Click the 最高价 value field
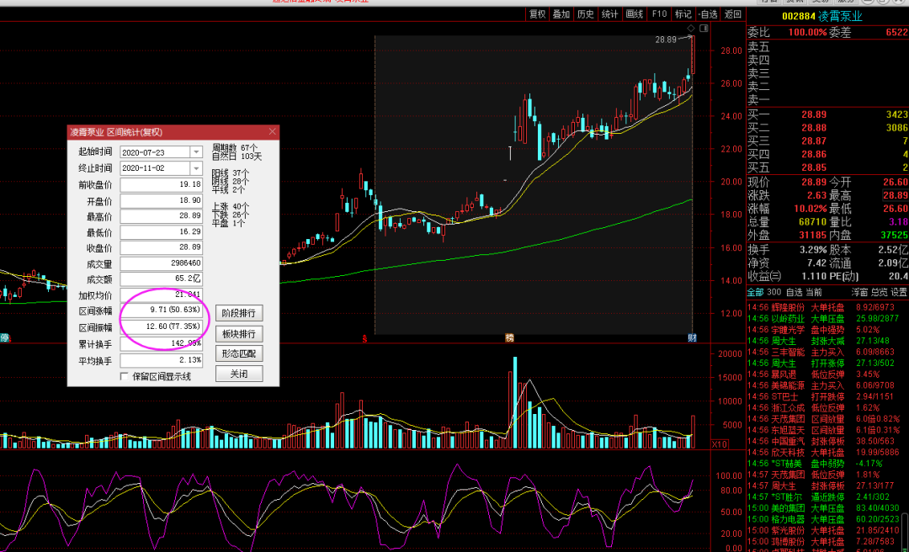The height and width of the screenshot is (552, 909). (x=161, y=216)
